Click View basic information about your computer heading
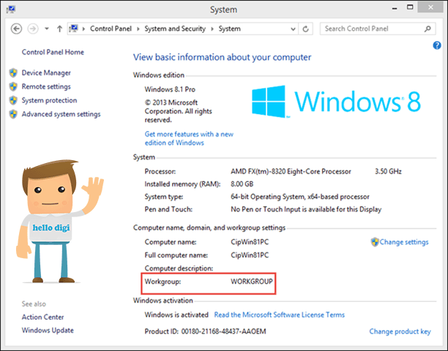448x351 pixels. pos(222,57)
